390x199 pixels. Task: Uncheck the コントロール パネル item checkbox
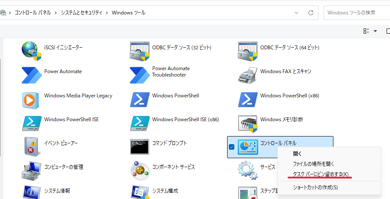[x=232, y=147]
